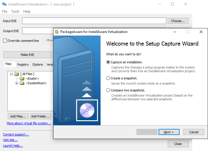This screenshot has height=151, width=208.
Task: Expand the <SystemRoot> tree node
Action: tap(17, 83)
